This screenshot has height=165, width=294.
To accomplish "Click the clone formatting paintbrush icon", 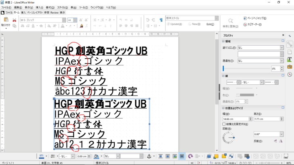I will (81, 26).
